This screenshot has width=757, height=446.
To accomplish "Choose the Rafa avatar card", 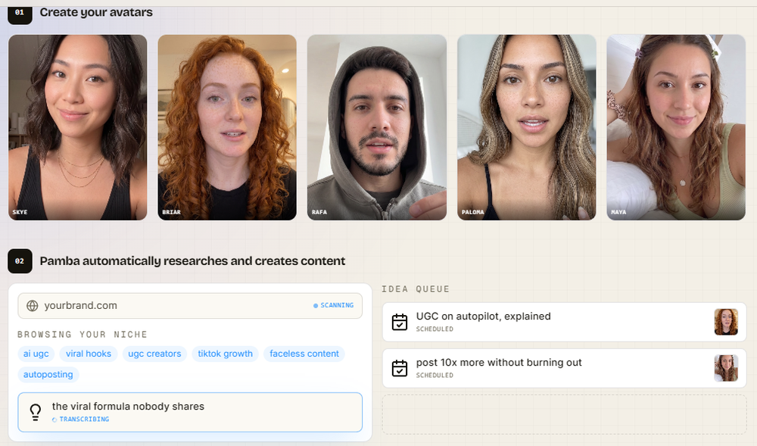I will click(377, 127).
